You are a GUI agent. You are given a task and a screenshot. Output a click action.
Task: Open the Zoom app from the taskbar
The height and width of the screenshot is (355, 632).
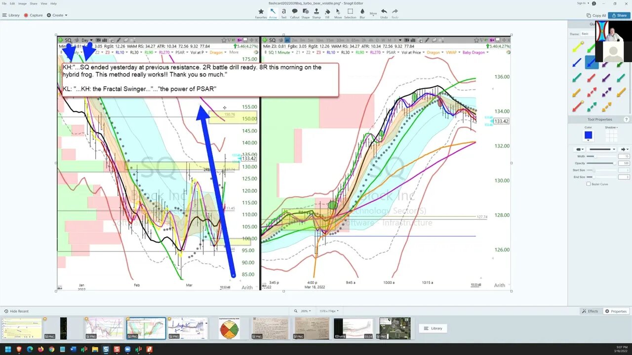(127, 349)
